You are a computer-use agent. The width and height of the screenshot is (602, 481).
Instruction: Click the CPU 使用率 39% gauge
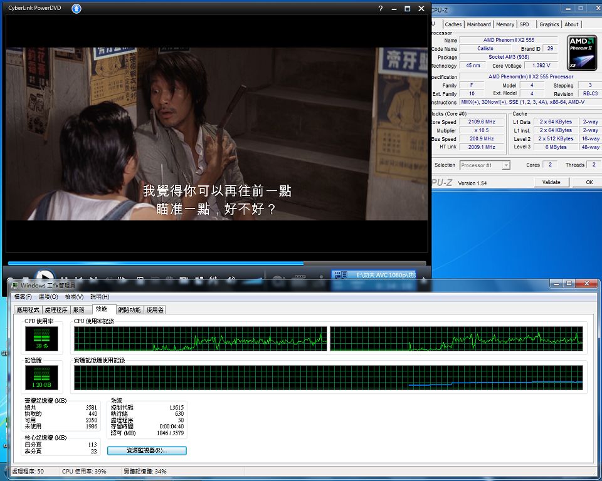41,338
